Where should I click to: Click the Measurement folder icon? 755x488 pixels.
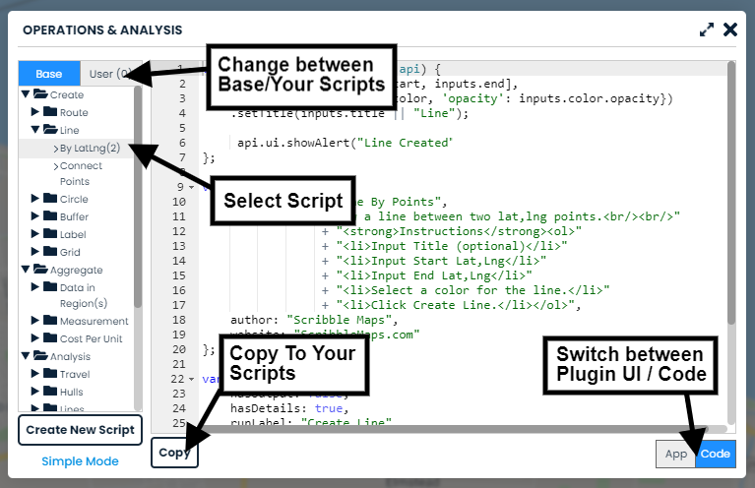50,321
